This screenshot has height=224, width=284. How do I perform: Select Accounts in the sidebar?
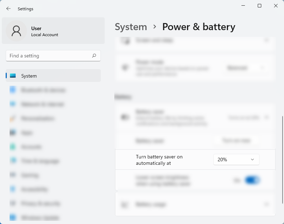tap(31, 147)
